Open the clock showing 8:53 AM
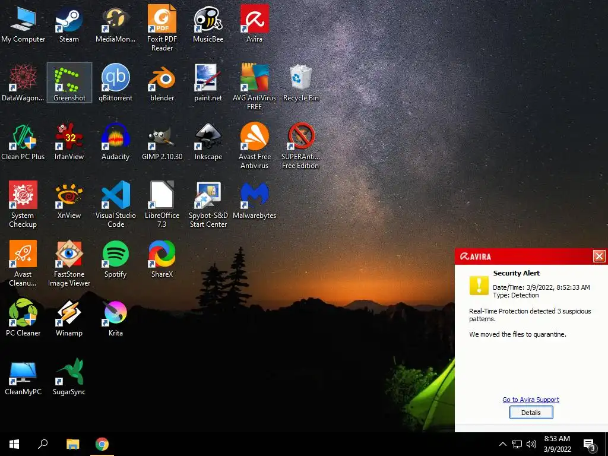608x456 pixels. 557,444
